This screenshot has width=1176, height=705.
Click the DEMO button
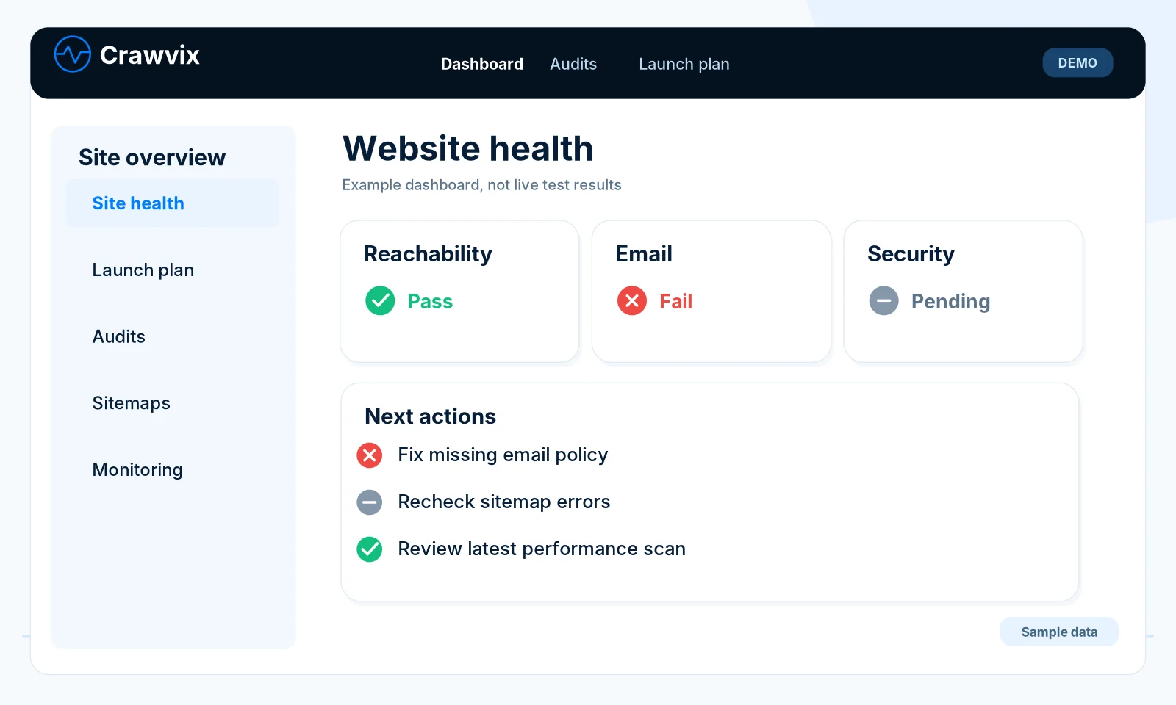1078,63
